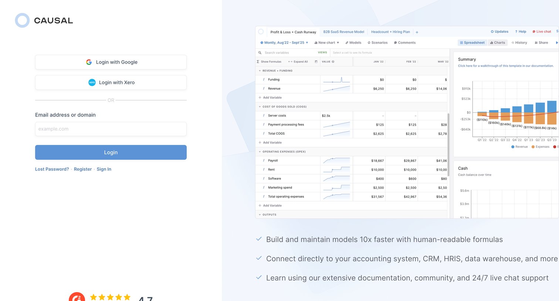Open the B2B SaaS Revenue Model tab
This screenshot has height=301, width=559.
pyautogui.click(x=344, y=32)
